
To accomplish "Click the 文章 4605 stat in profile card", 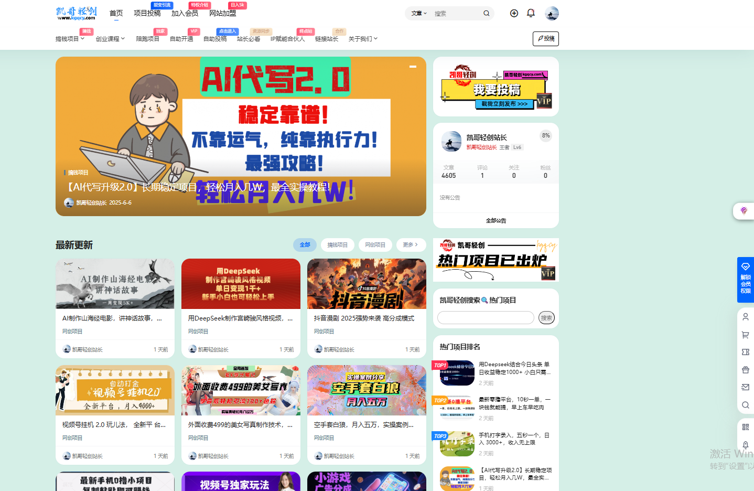I will [449, 172].
